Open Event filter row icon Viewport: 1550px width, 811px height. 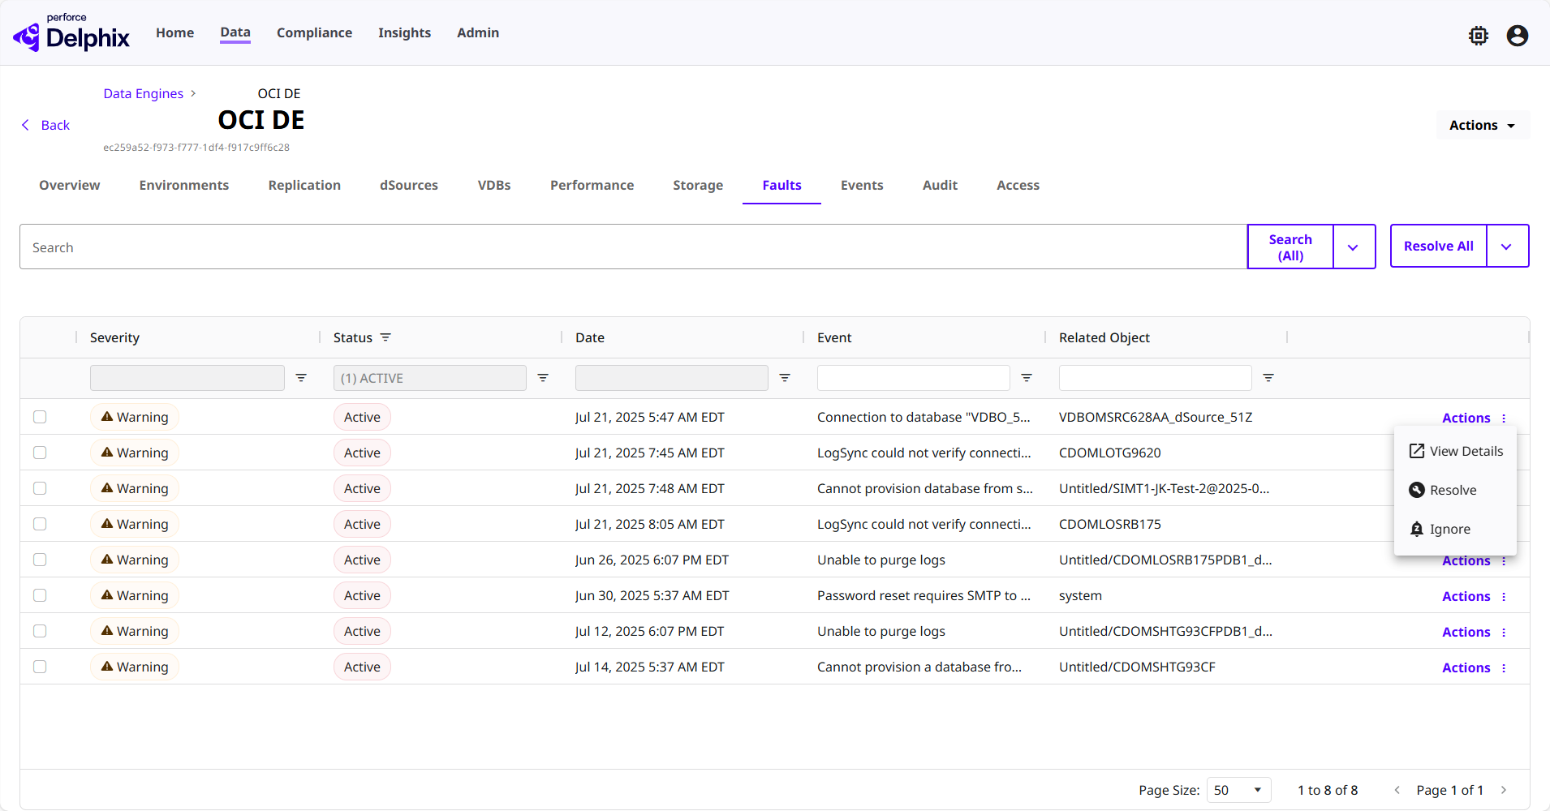pyautogui.click(x=1027, y=378)
